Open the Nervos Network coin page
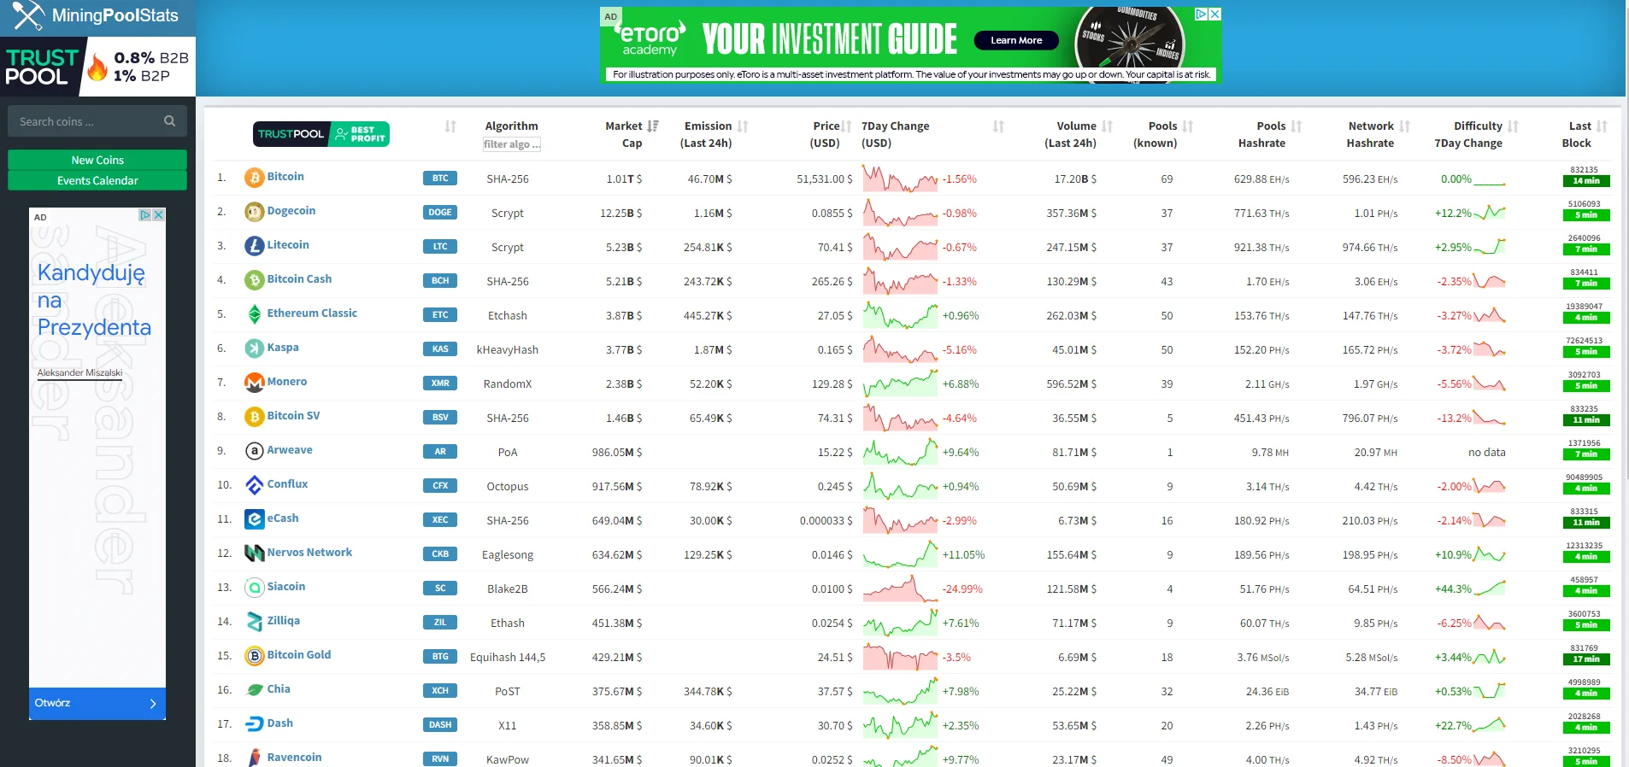Screen dimensions: 1629x767 [x=309, y=553]
